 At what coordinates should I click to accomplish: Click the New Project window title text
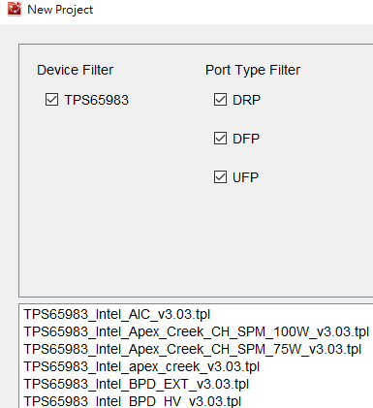click(60, 10)
